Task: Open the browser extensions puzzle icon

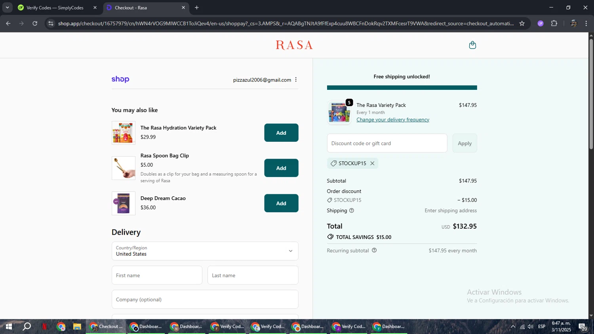Action: coord(554,23)
